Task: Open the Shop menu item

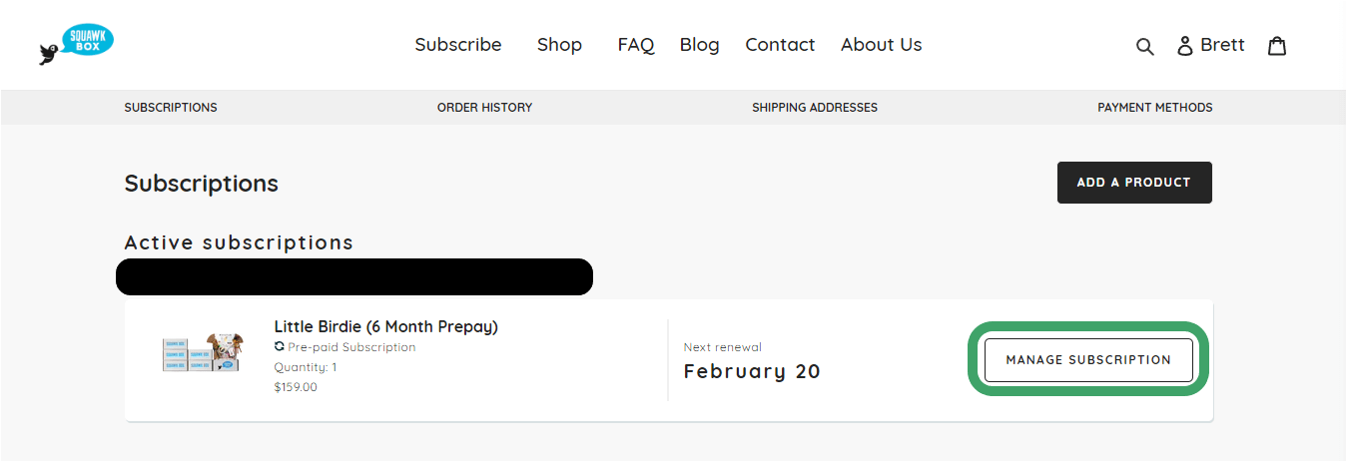Action: (x=559, y=45)
